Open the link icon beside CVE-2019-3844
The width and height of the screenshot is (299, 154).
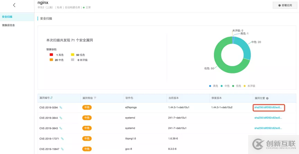61,118
